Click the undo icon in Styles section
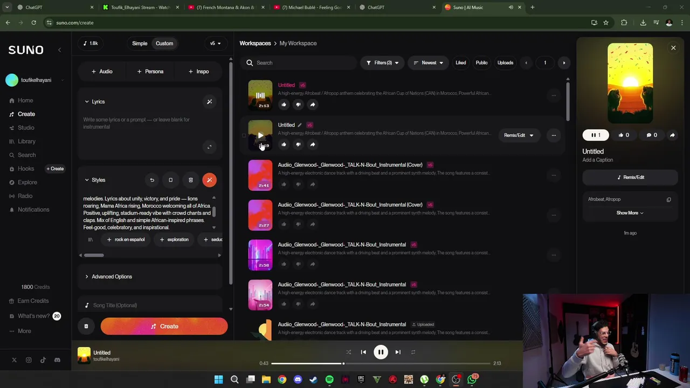 (x=152, y=180)
